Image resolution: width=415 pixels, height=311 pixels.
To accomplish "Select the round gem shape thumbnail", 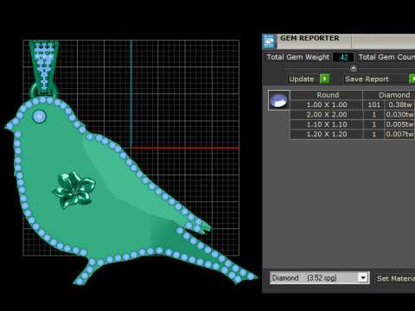I will tap(279, 100).
